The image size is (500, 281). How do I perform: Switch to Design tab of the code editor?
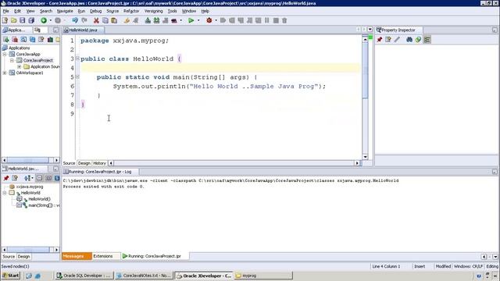click(x=84, y=163)
